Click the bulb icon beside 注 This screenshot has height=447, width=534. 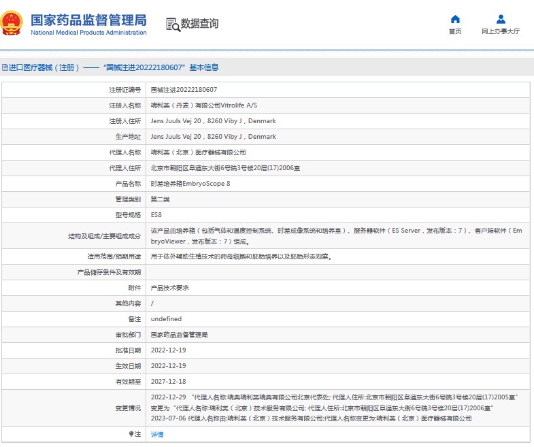(x=131, y=433)
